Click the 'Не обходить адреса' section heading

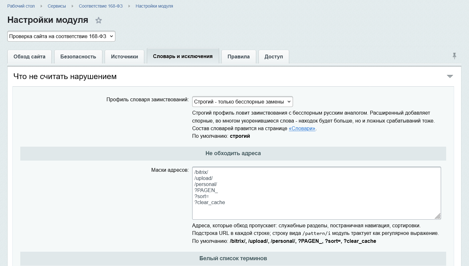pyautogui.click(x=233, y=153)
